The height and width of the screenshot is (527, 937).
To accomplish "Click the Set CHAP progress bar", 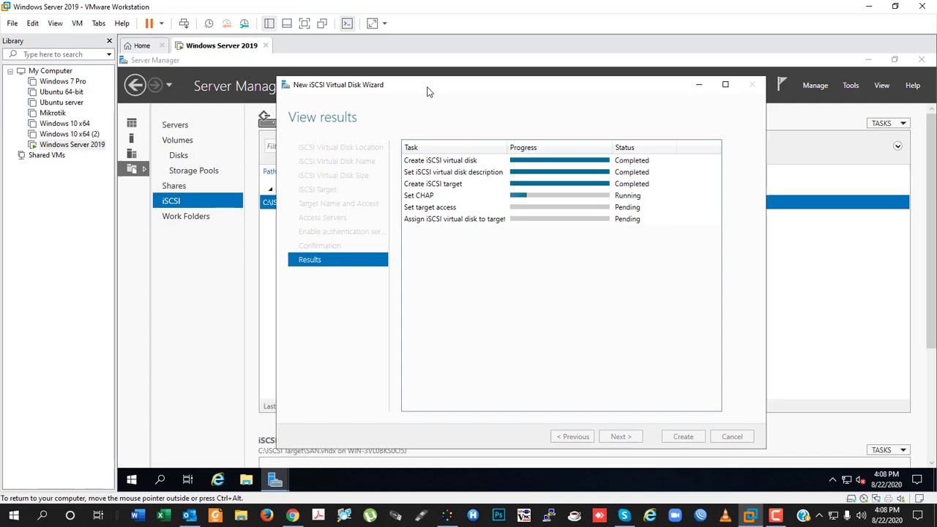I will [x=560, y=195].
